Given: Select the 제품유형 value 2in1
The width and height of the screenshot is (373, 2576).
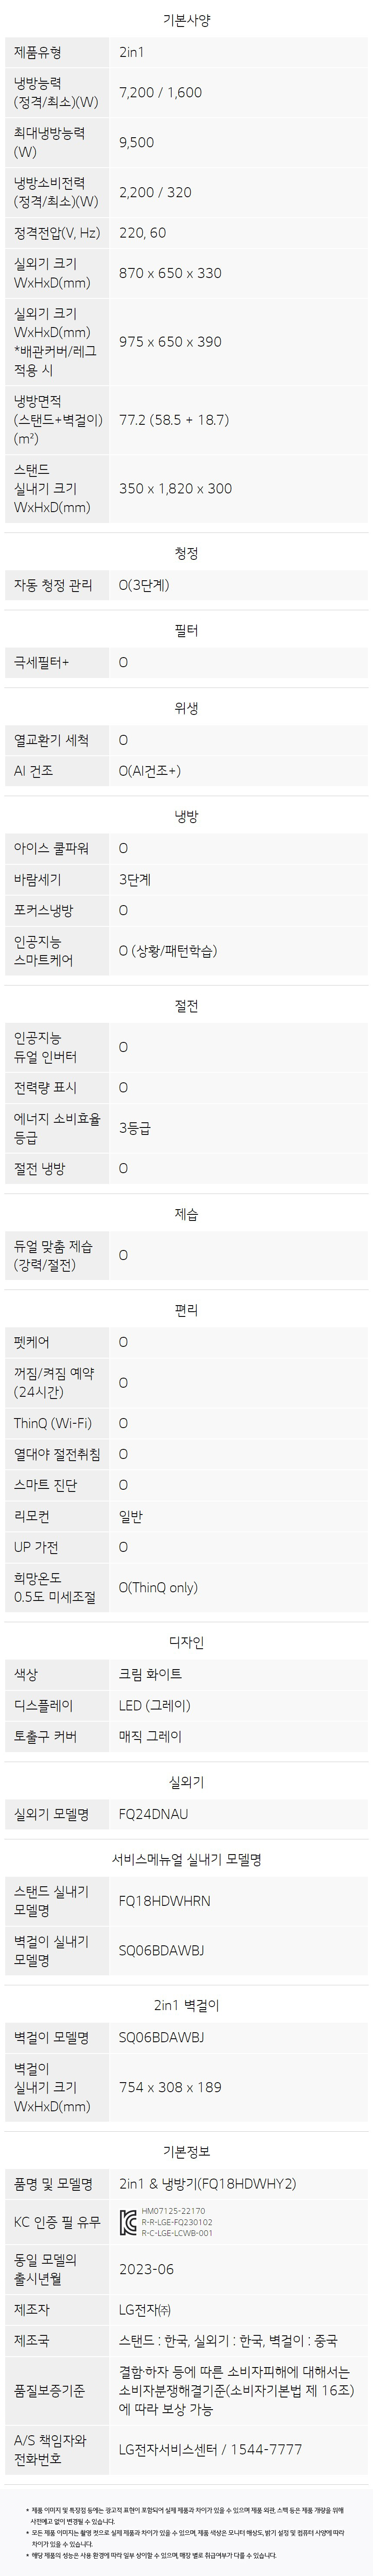Looking at the screenshot, I should coord(131,52).
